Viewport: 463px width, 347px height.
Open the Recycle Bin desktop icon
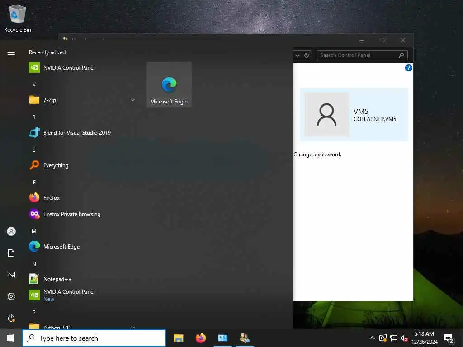tap(18, 18)
